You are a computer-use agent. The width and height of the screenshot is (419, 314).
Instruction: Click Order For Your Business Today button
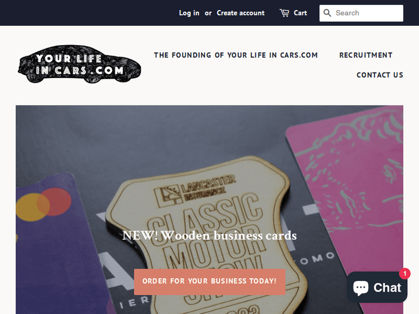pyautogui.click(x=209, y=282)
